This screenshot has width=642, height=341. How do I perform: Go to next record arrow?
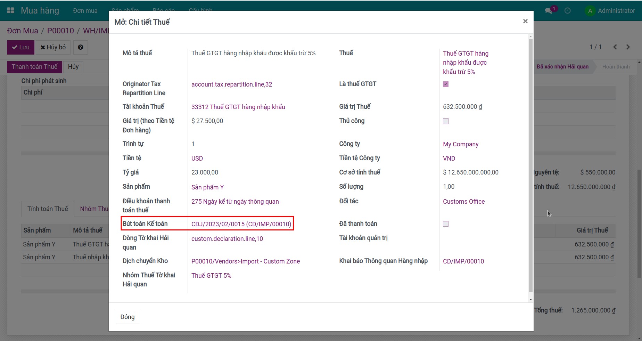pos(628,47)
